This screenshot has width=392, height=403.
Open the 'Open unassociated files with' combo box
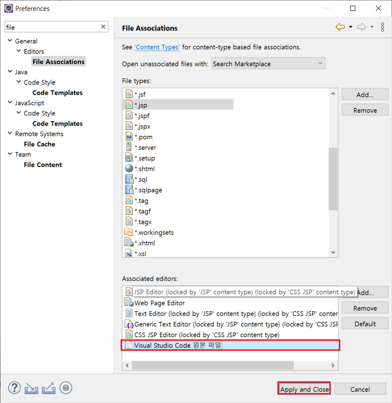point(268,63)
